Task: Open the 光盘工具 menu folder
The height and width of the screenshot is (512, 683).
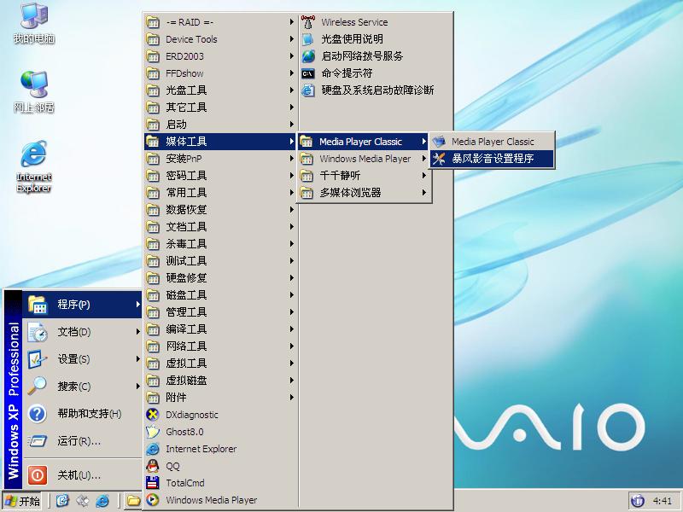Action: tap(221, 90)
